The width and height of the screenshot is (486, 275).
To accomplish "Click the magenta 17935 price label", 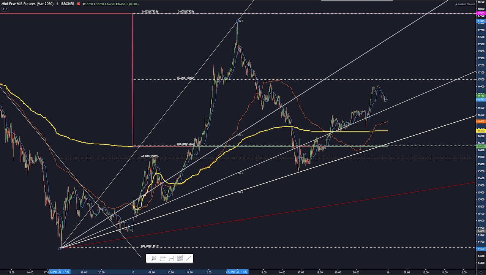I will pyautogui.click(x=480, y=13).
